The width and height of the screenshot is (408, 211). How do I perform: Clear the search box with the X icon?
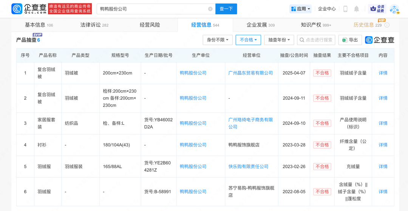click(210, 9)
